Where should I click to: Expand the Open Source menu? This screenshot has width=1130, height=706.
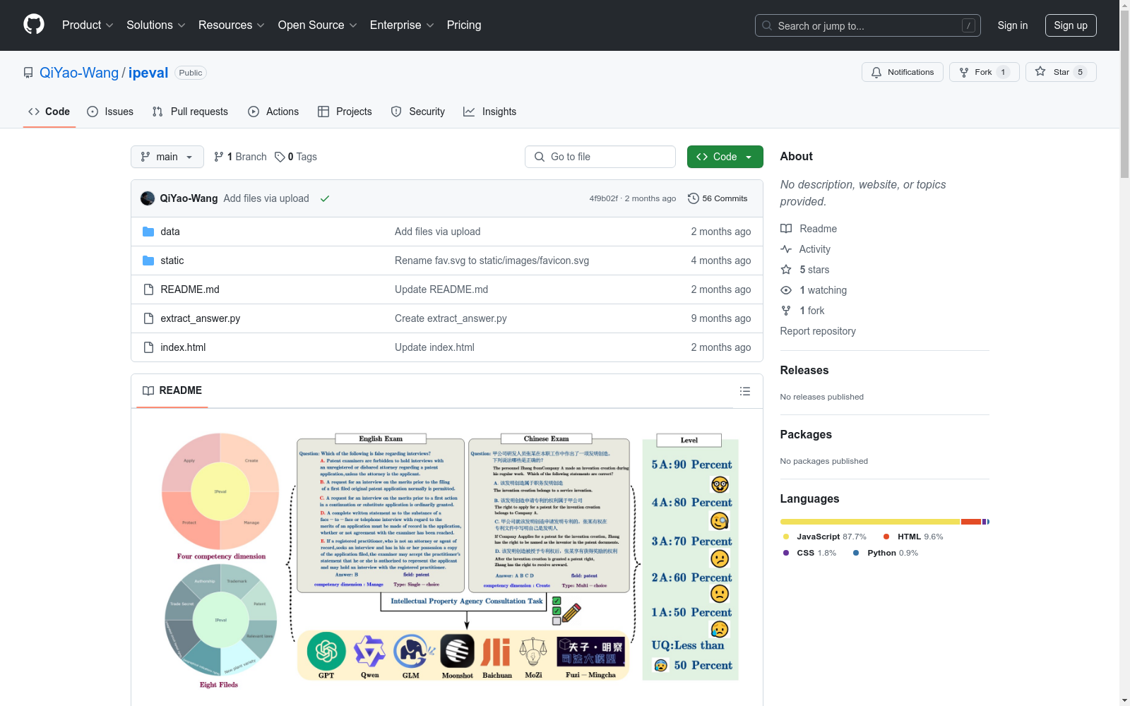pyautogui.click(x=318, y=25)
